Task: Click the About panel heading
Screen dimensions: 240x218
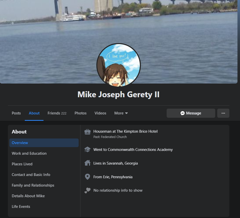Action: point(19,132)
